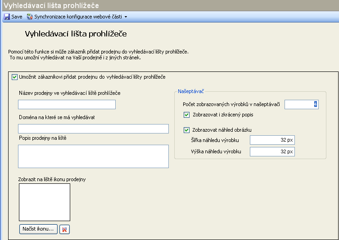The height and width of the screenshot is (240, 339).
Task: Click the Načíst ikonu... button
Action: pos(38,229)
